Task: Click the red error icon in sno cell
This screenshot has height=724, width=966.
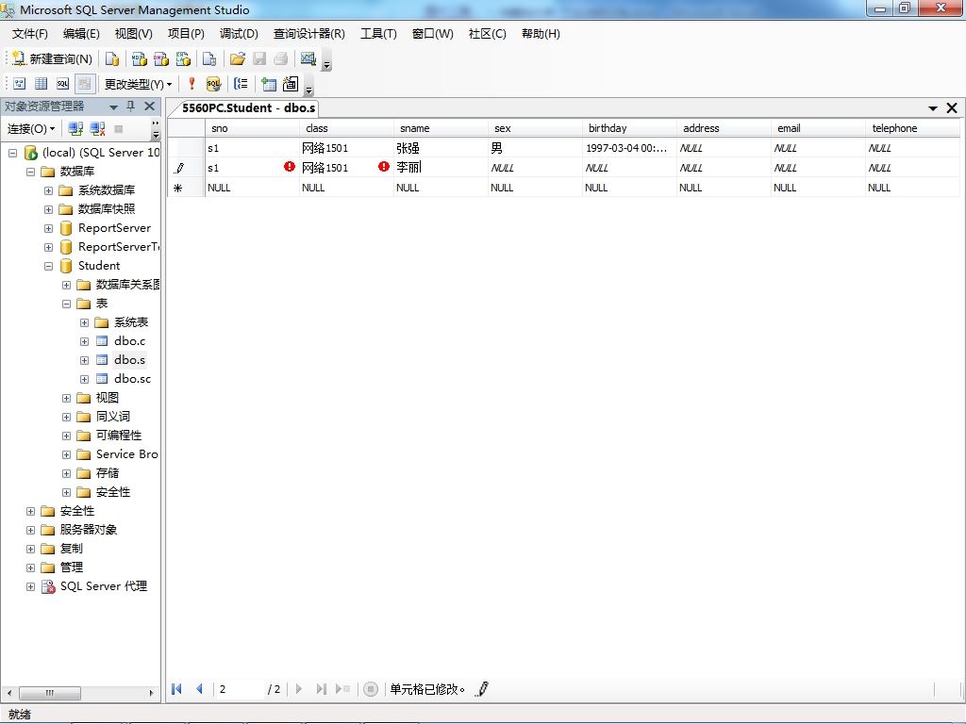Action: pos(290,167)
